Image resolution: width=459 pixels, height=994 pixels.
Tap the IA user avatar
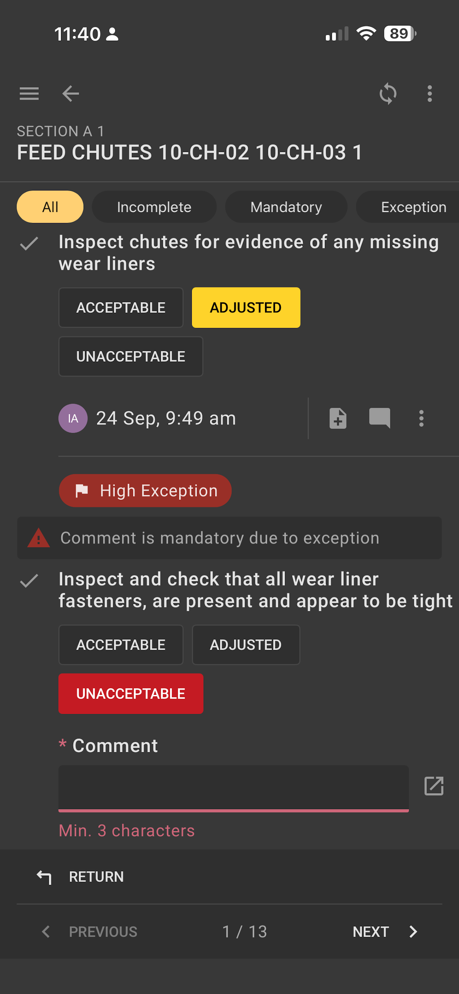[73, 418]
